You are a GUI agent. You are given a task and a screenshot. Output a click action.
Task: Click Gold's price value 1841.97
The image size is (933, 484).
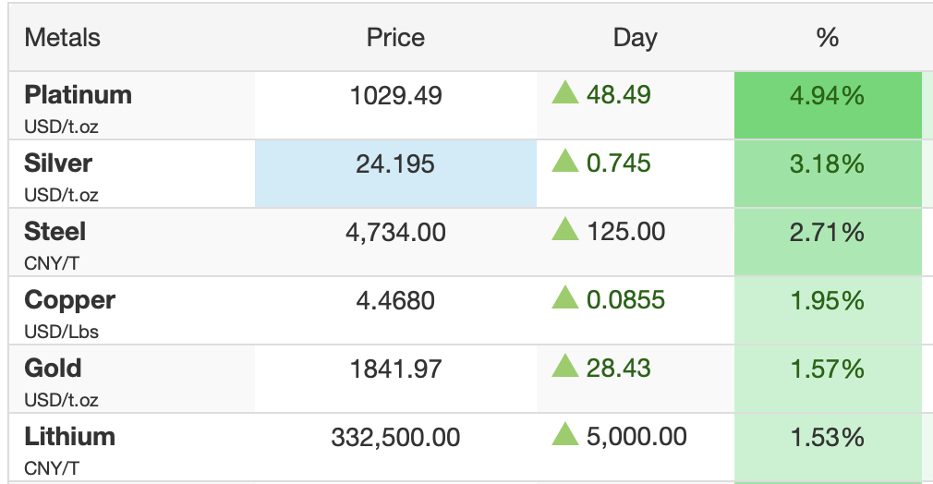[x=395, y=369]
